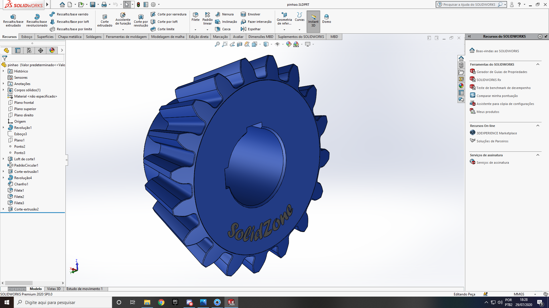Image resolution: width=549 pixels, height=308 pixels.
Task: Collapse the Ferramentas do SOLIDWORKS section
Action: pyautogui.click(x=538, y=64)
